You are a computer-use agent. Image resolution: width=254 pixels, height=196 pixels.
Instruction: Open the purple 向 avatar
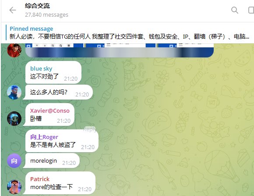point(14,160)
